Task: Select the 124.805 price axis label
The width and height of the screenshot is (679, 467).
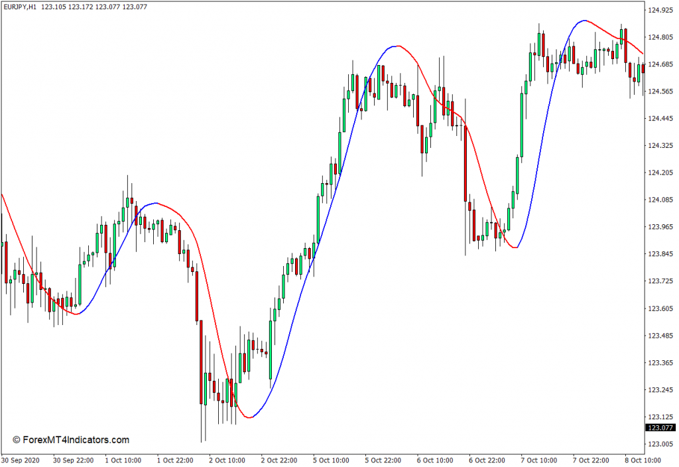Action: pyautogui.click(x=660, y=37)
